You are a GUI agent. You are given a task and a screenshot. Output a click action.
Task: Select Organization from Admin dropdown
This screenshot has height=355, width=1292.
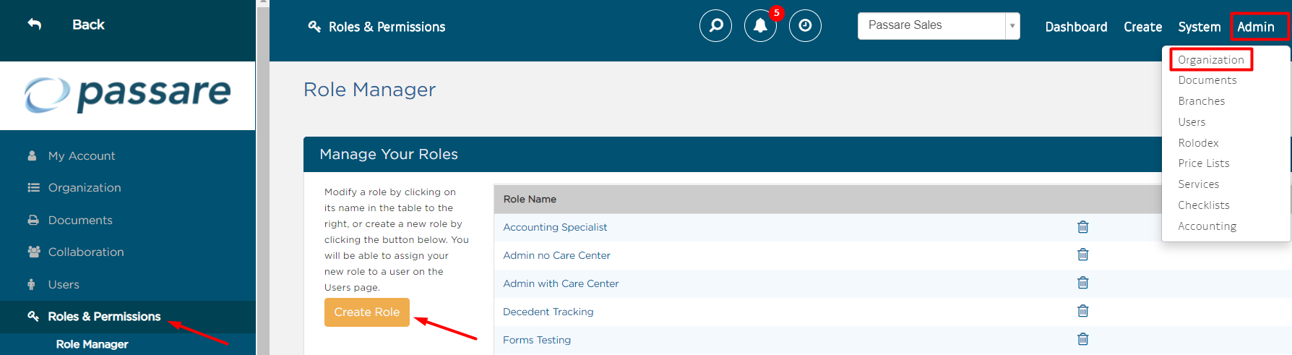(1211, 59)
